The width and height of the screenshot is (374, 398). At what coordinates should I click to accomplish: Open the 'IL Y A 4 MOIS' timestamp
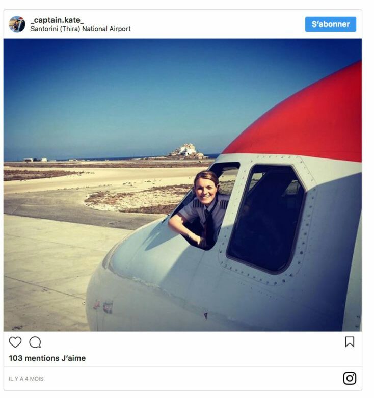(x=26, y=379)
